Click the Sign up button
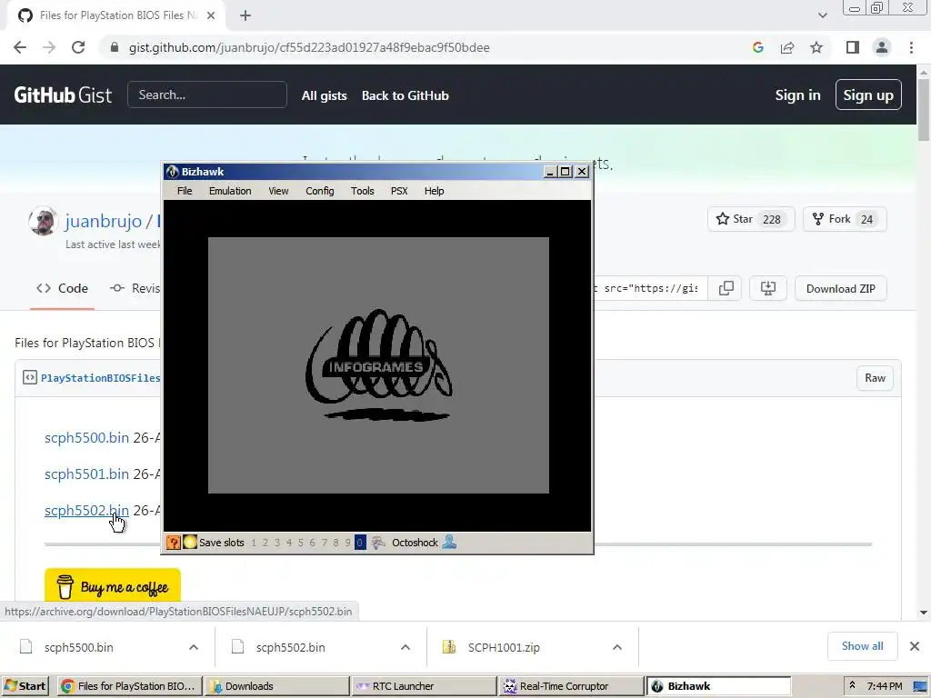 click(x=868, y=95)
